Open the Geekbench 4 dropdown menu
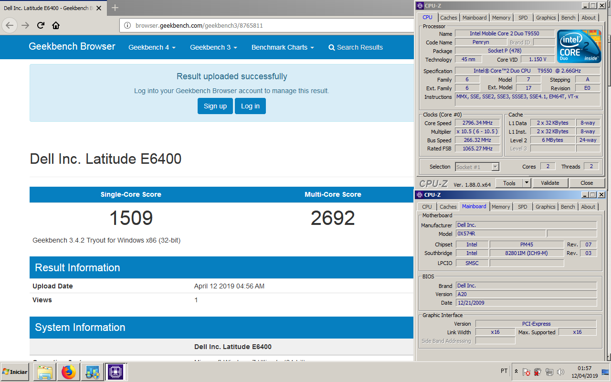Image resolution: width=611 pixels, height=382 pixels. click(152, 47)
